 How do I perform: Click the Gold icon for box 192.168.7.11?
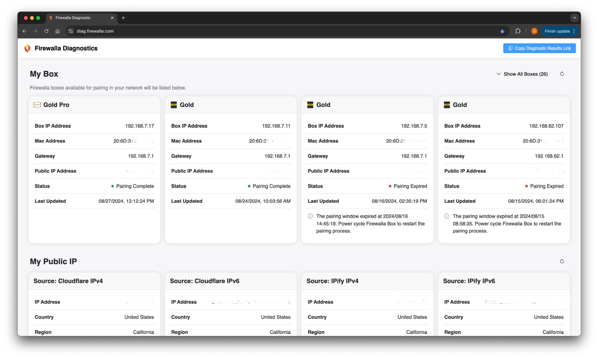pyautogui.click(x=174, y=105)
